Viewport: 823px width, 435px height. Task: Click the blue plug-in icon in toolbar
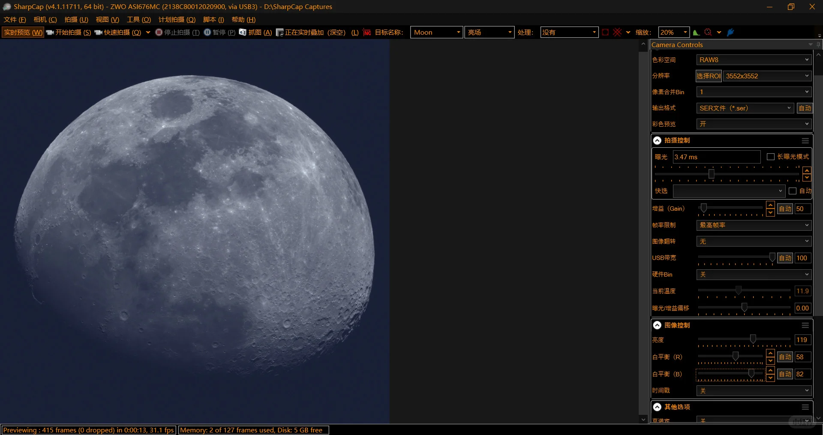click(731, 33)
